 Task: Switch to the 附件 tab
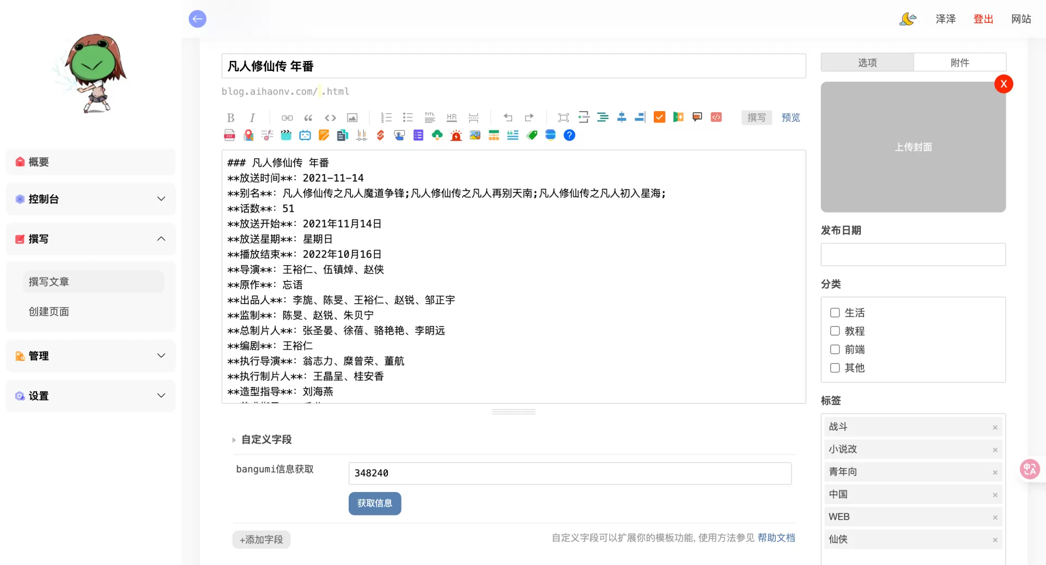tap(960, 63)
